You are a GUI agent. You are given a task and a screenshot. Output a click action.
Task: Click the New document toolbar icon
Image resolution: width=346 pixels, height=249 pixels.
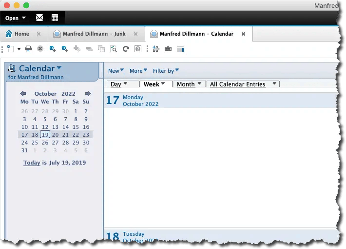coord(10,49)
